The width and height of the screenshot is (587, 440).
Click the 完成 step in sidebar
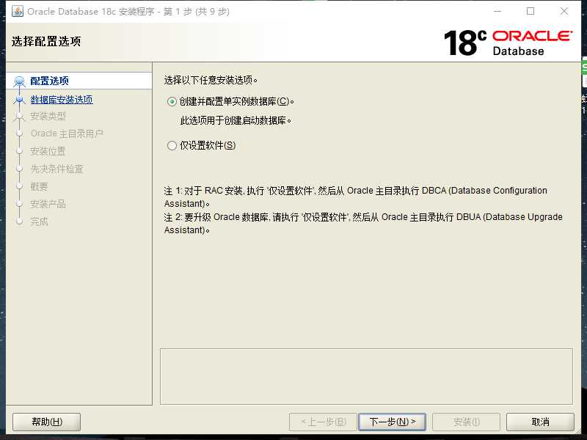pos(39,221)
